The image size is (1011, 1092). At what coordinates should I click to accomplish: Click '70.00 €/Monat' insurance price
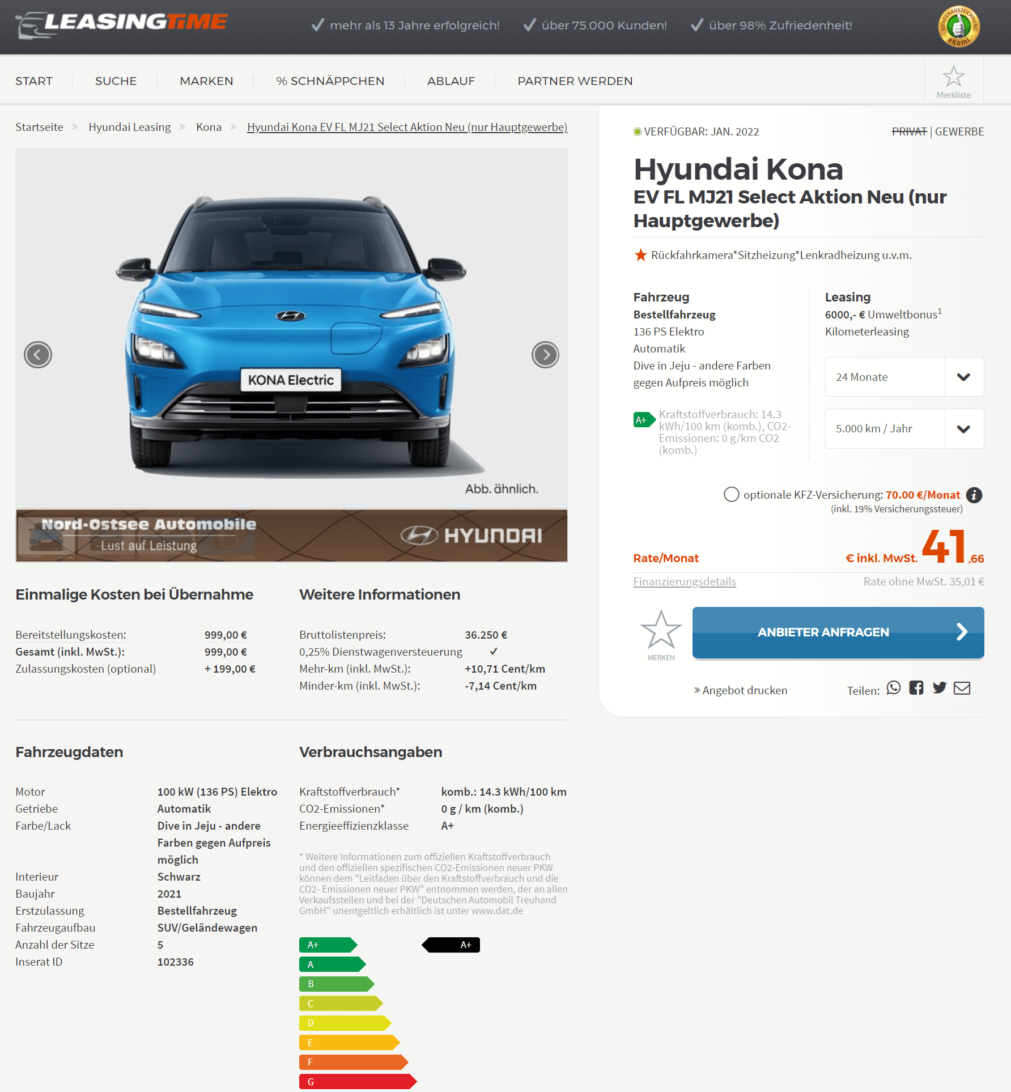pos(923,495)
